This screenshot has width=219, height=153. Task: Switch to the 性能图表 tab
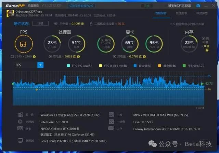(181, 13)
